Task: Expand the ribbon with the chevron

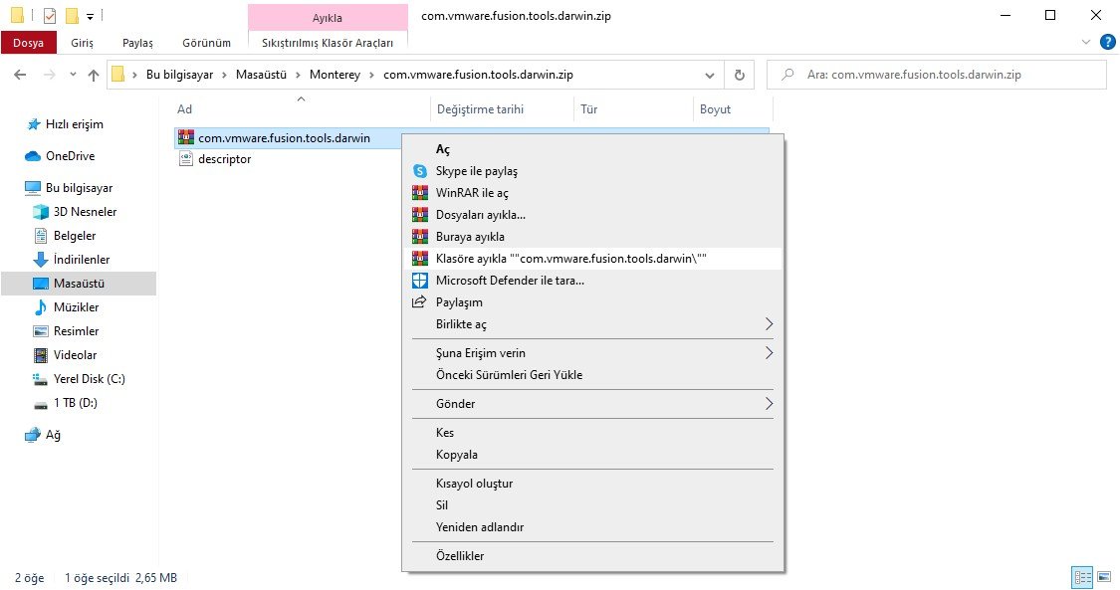Action: (1086, 42)
